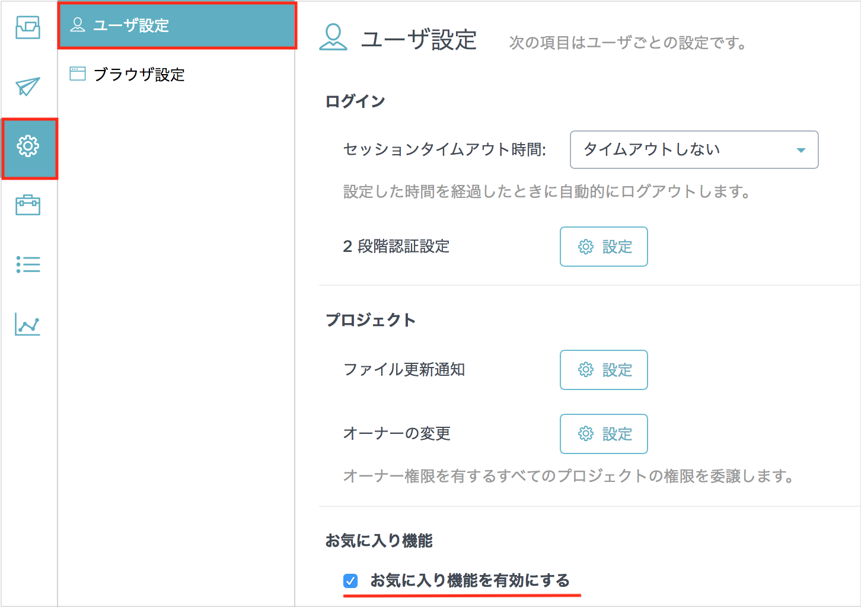Image resolution: width=861 pixels, height=607 pixels.
Task: Click the window icon beside ブラウザ設定
Action: point(78,74)
